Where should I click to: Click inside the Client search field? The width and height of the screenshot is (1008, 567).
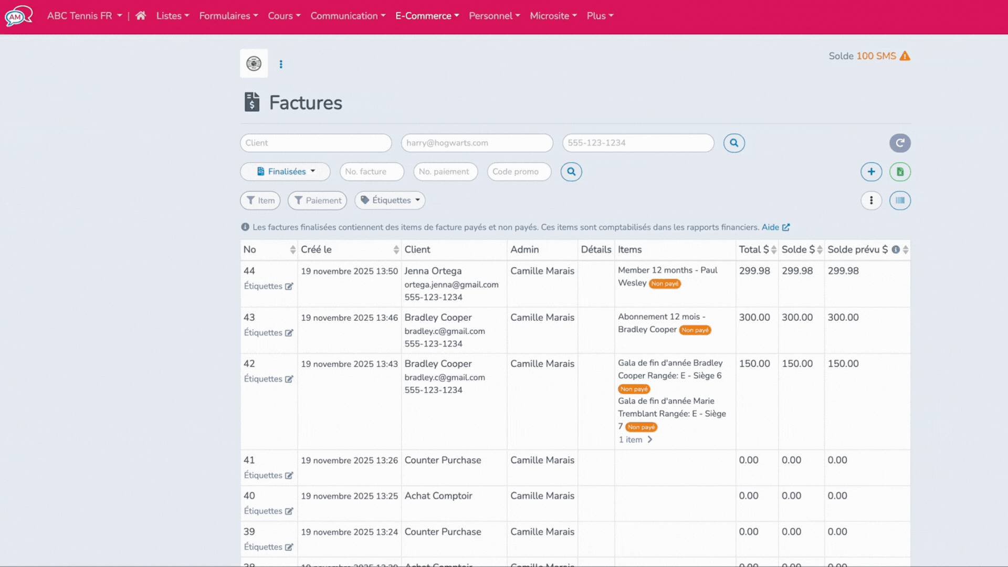coord(315,143)
